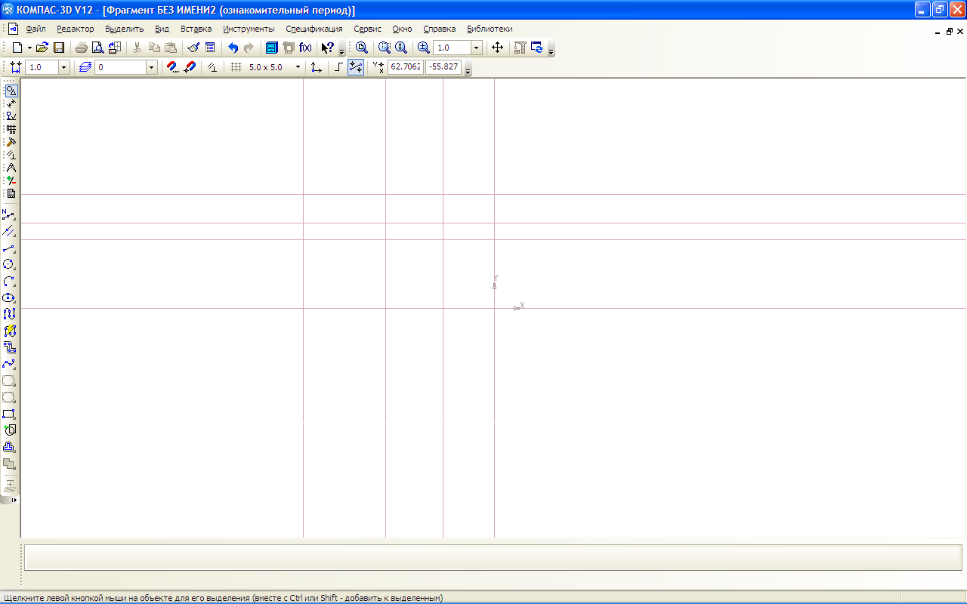The width and height of the screenshot is (967, 604).
Task: Switch to Geometry panel in compact toolbar
Action: coord(11,91)
